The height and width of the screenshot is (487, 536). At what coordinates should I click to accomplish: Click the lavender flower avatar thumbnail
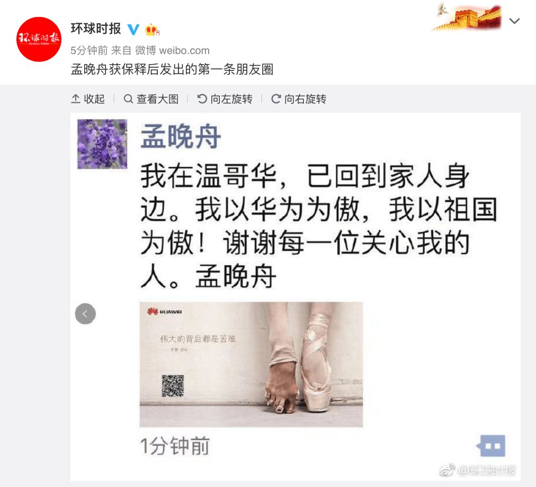pos(102,144)
